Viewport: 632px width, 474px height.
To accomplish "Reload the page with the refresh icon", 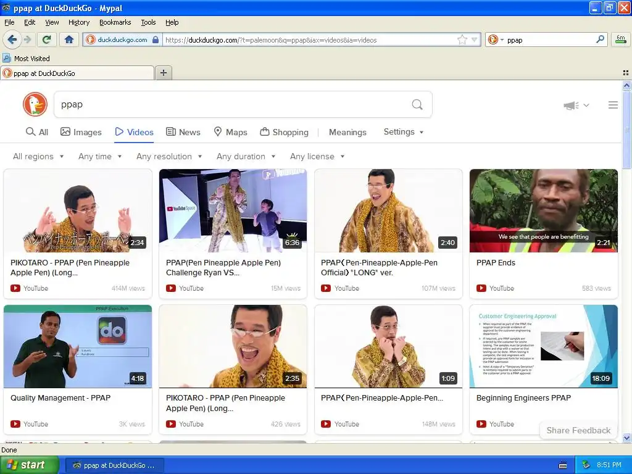I will tap(46, 39).
